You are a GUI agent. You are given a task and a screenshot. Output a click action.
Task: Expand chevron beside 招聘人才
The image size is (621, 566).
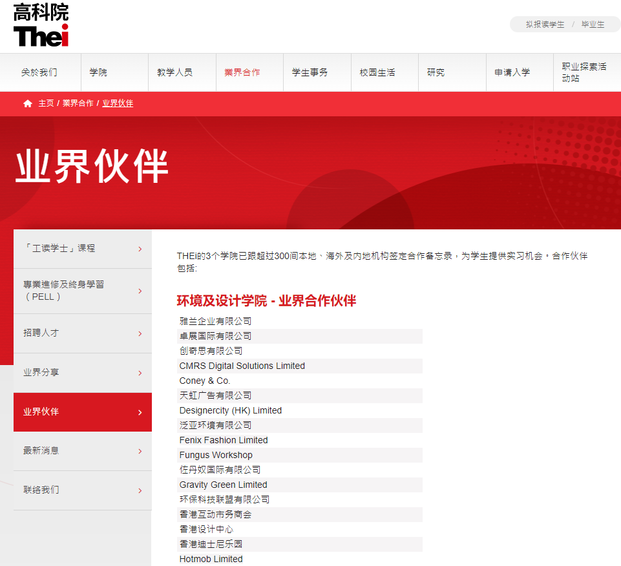(x=140, y=334)
